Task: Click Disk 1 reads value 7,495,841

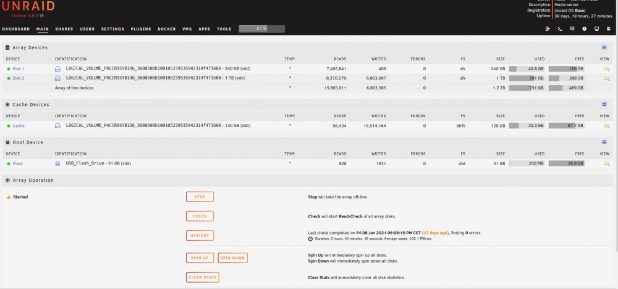Action: (336, 69)
